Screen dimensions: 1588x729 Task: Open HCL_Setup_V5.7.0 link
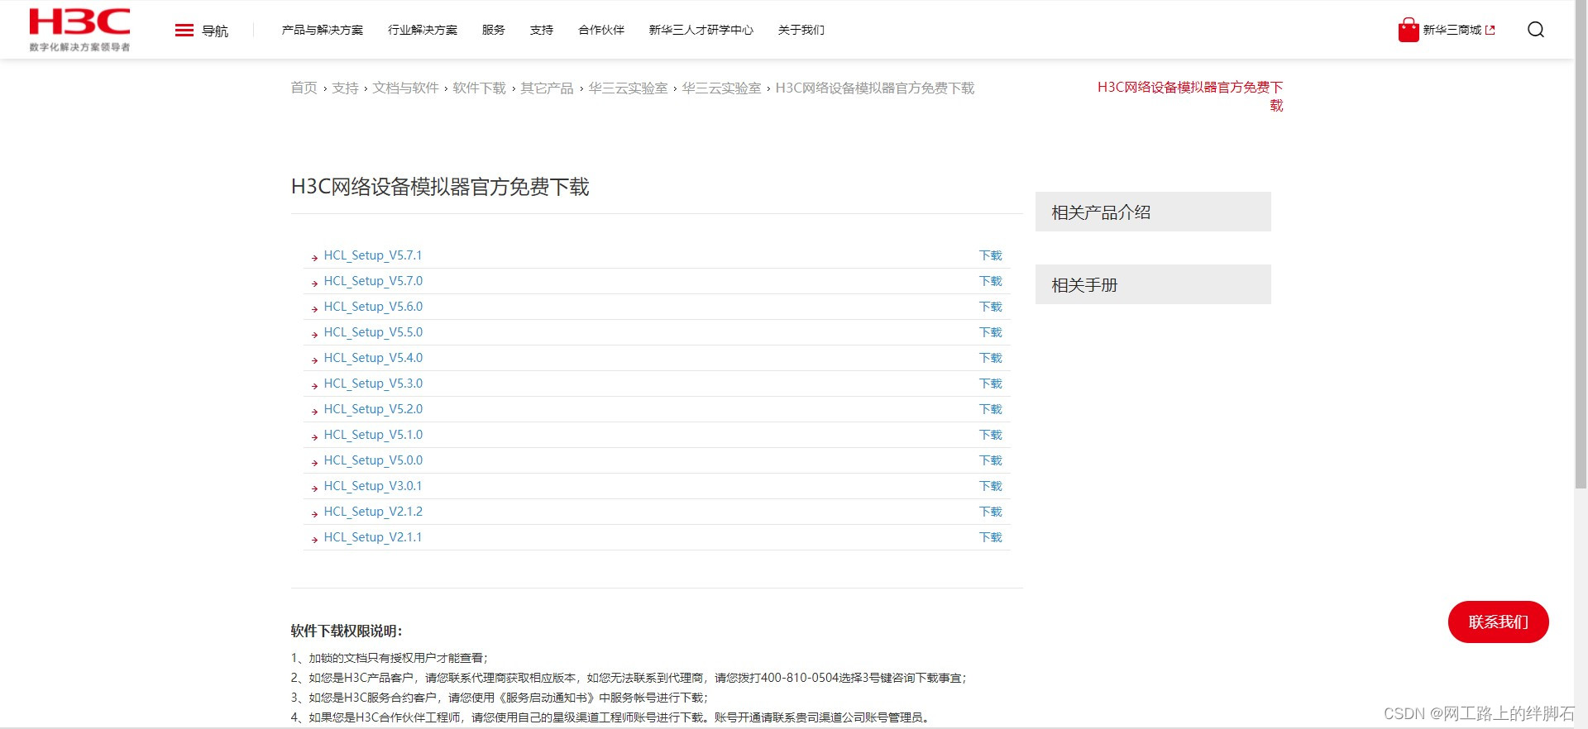click(x=373, y=281)
